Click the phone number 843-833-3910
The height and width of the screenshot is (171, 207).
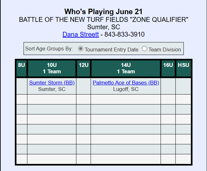[124, 34]
